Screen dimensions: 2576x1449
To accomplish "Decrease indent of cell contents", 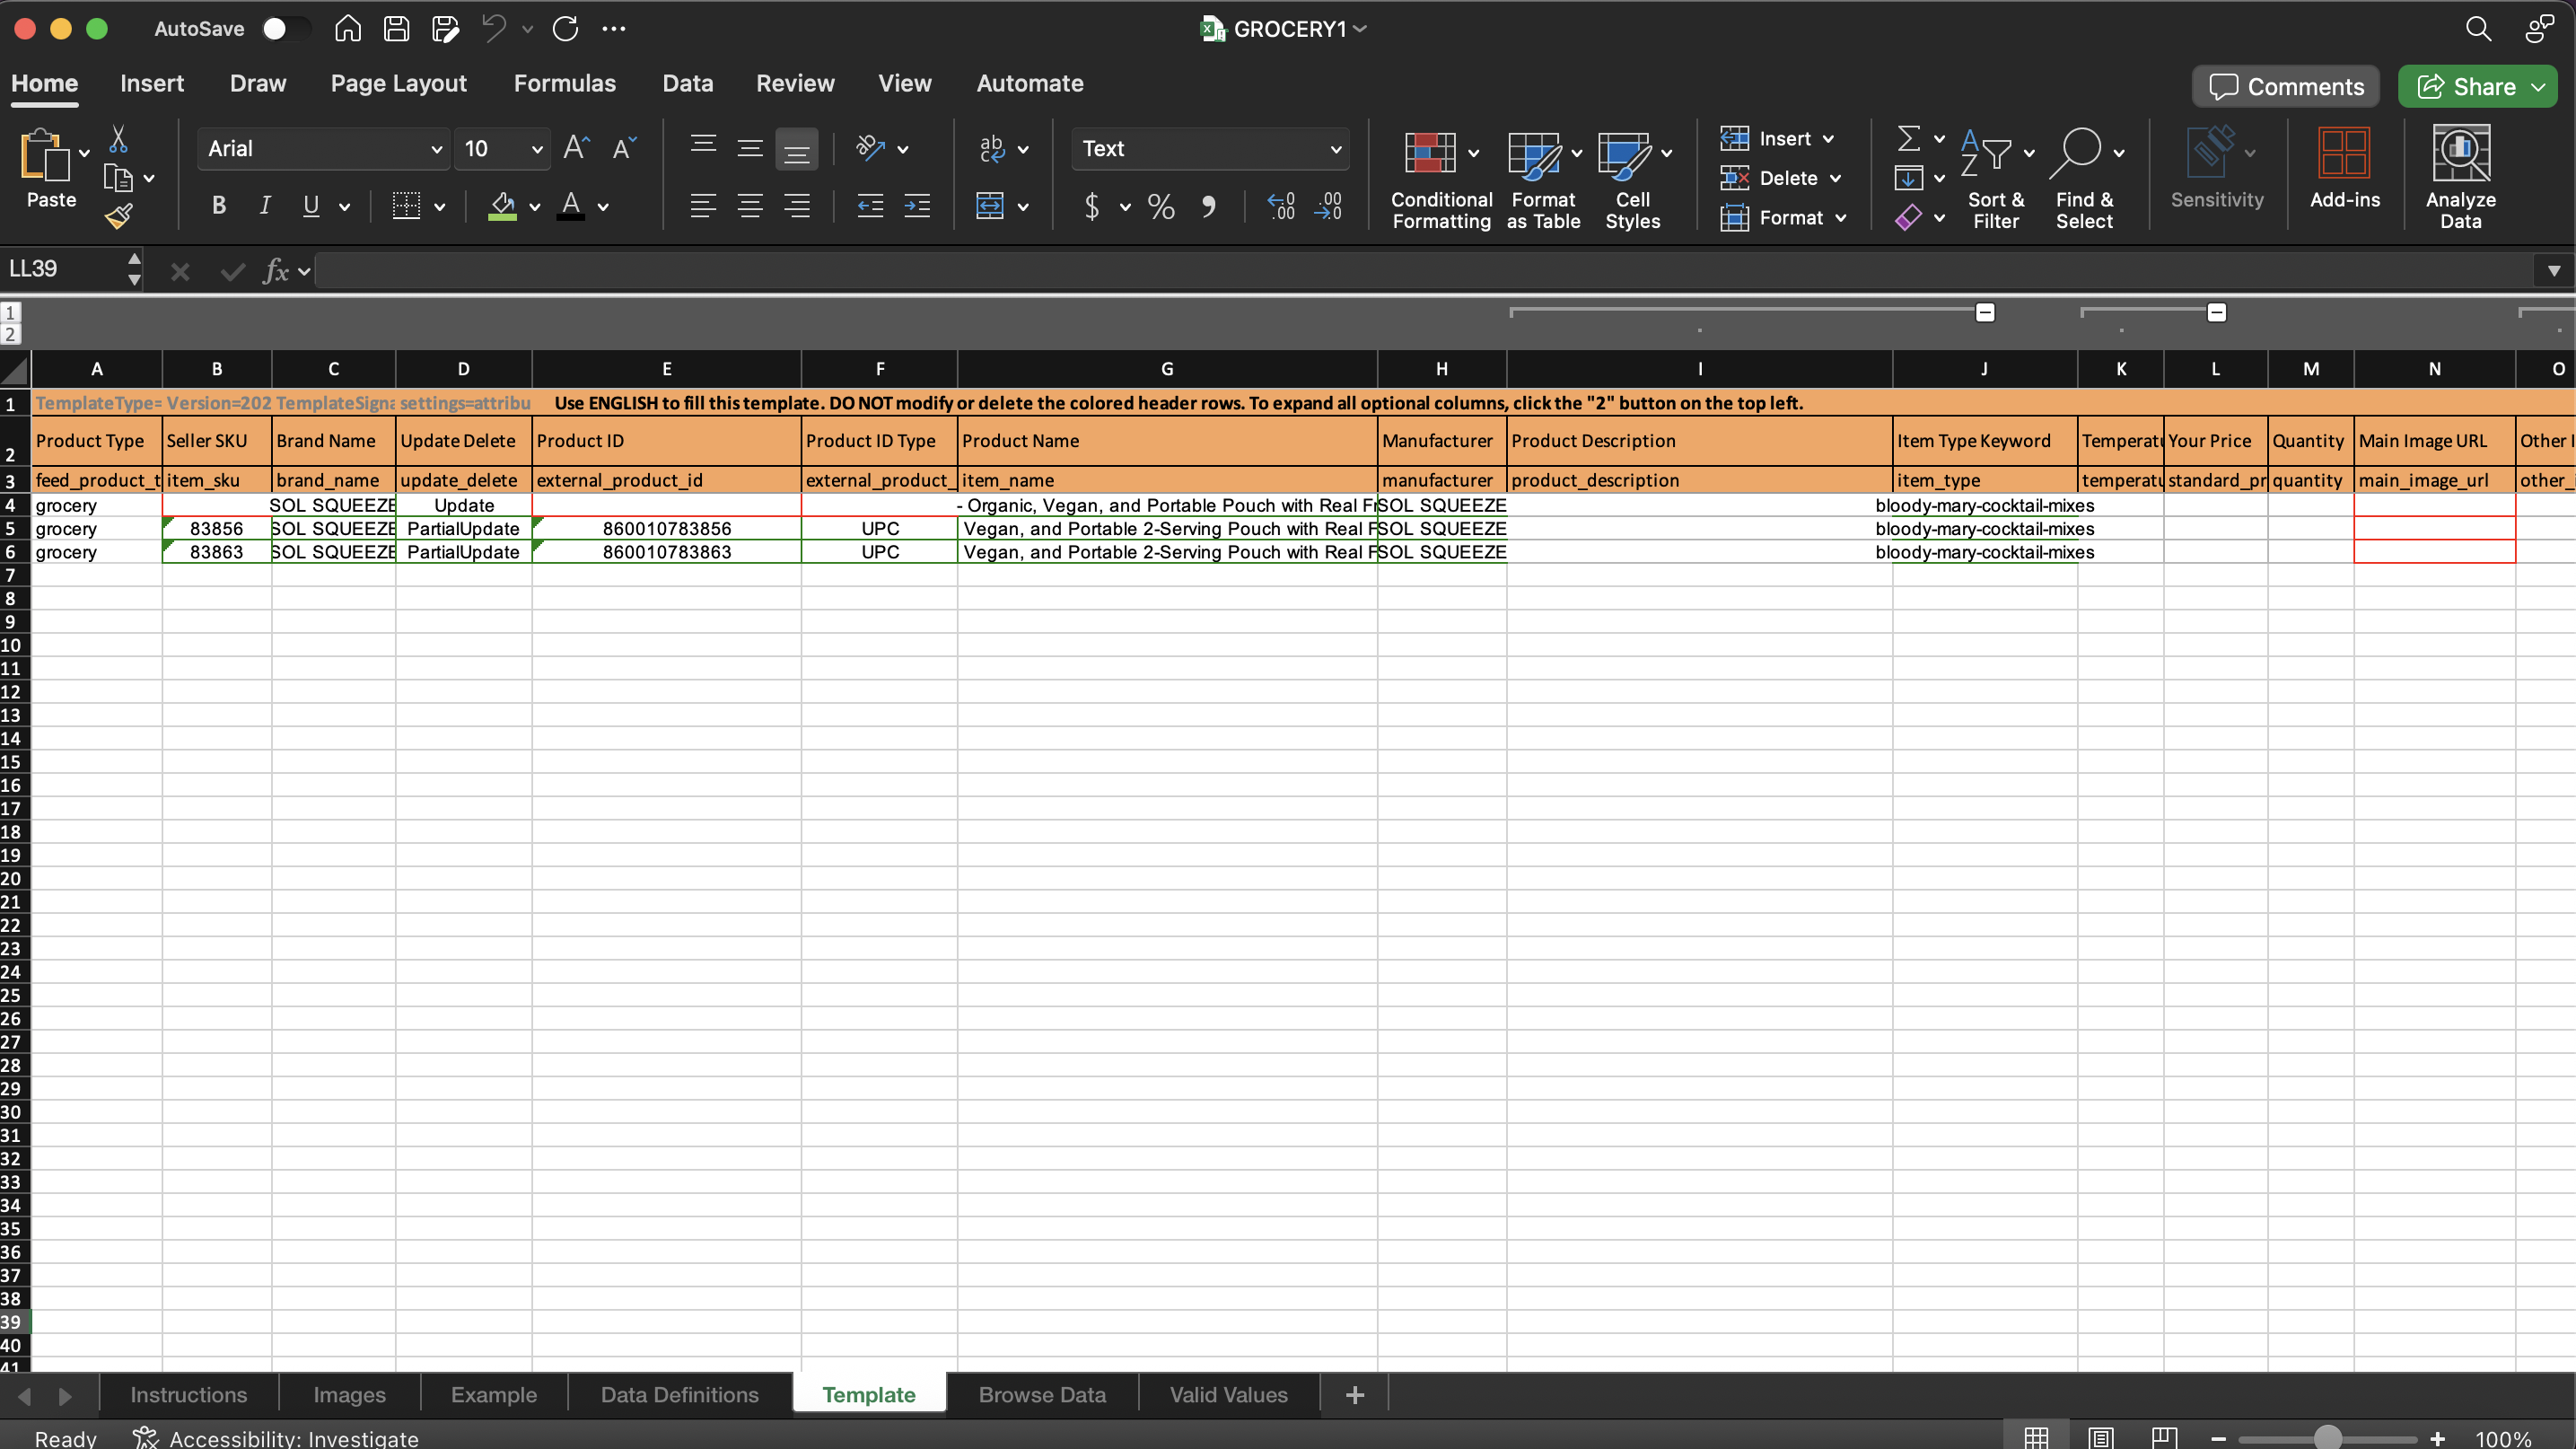I will point(870,206).
